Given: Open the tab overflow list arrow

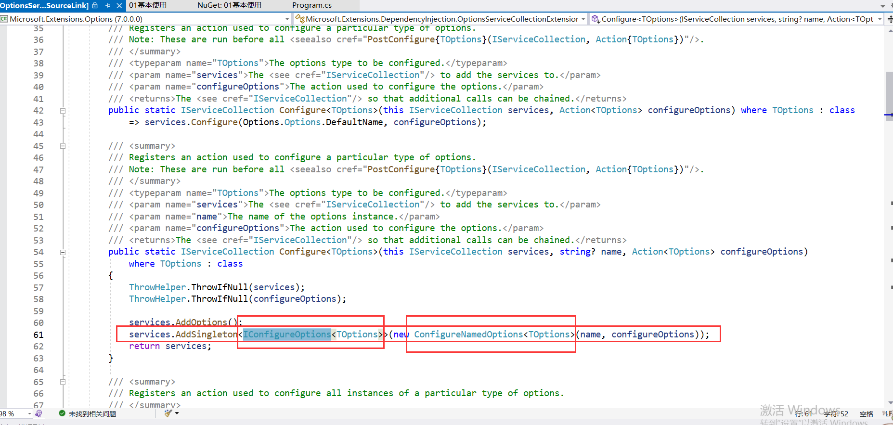Looking at the screenshot, I should (883, 6).
